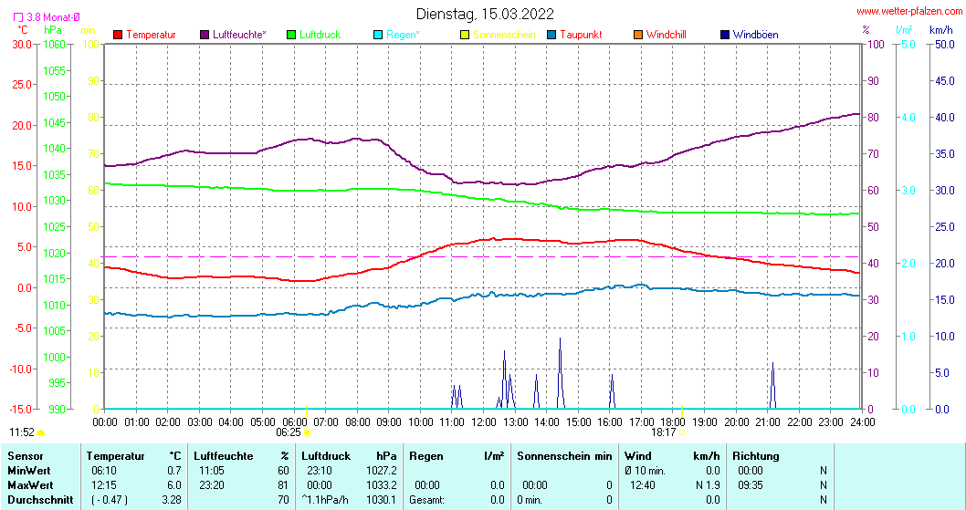The image size is (966, 510).
Task: Click the cyan Regen legend swatch
Action: point(378,35)
